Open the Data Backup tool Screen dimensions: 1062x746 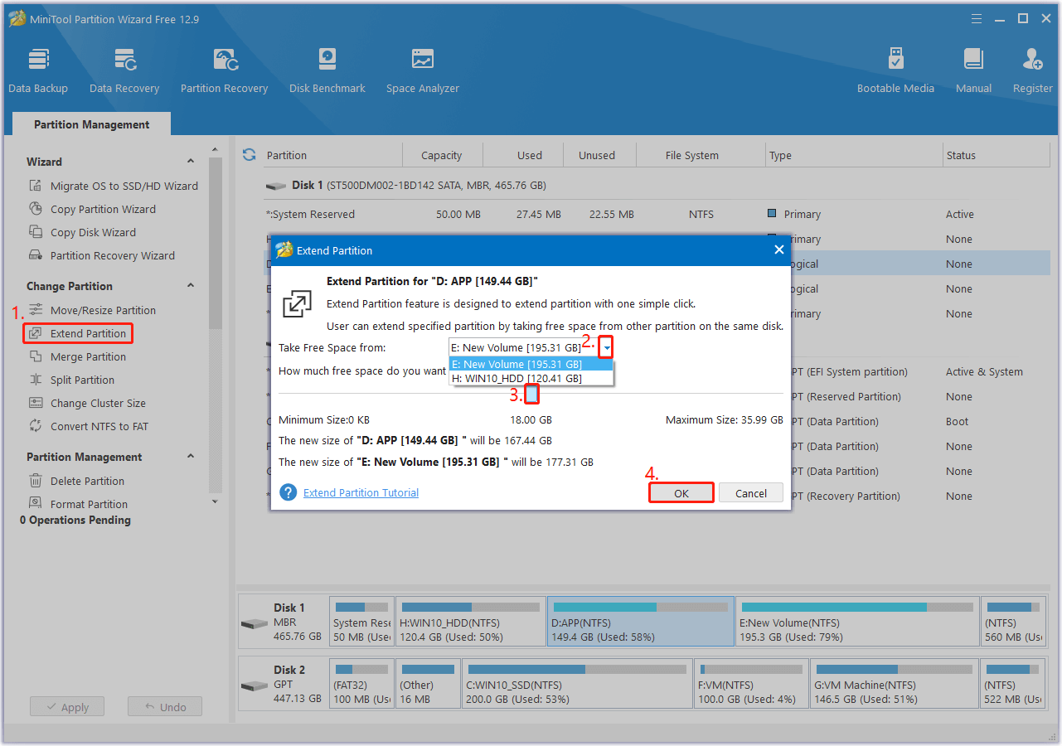pyautogui.click(x=38, y=71)
